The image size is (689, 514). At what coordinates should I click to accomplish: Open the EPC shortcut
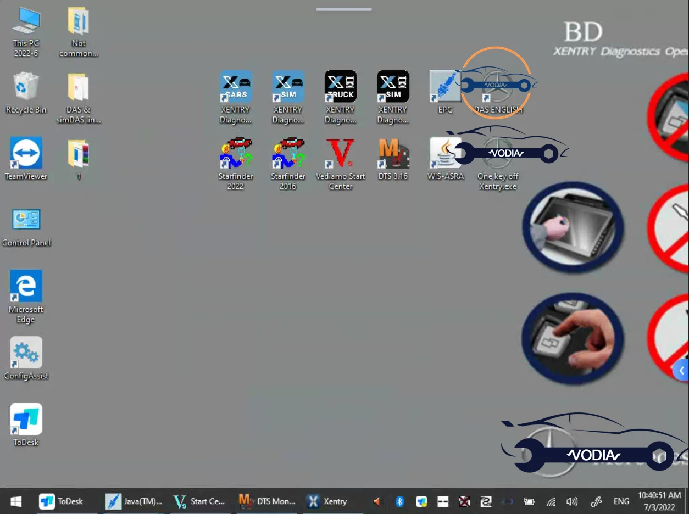point(445,92)
